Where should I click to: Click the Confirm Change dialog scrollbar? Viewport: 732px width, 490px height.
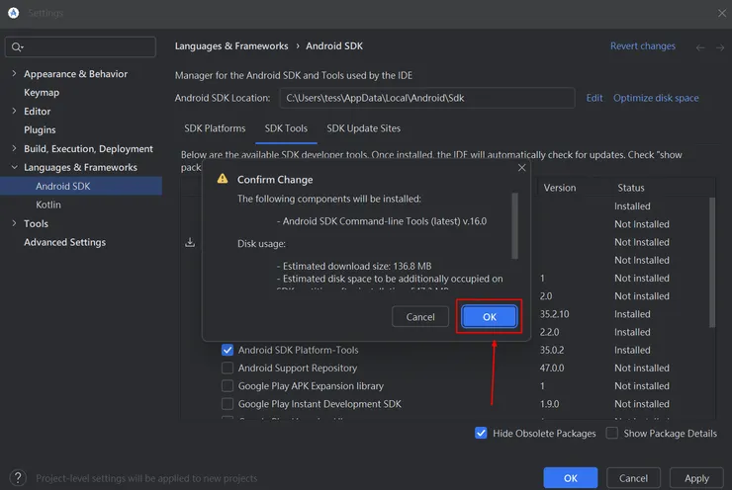(x=513, y=223)
